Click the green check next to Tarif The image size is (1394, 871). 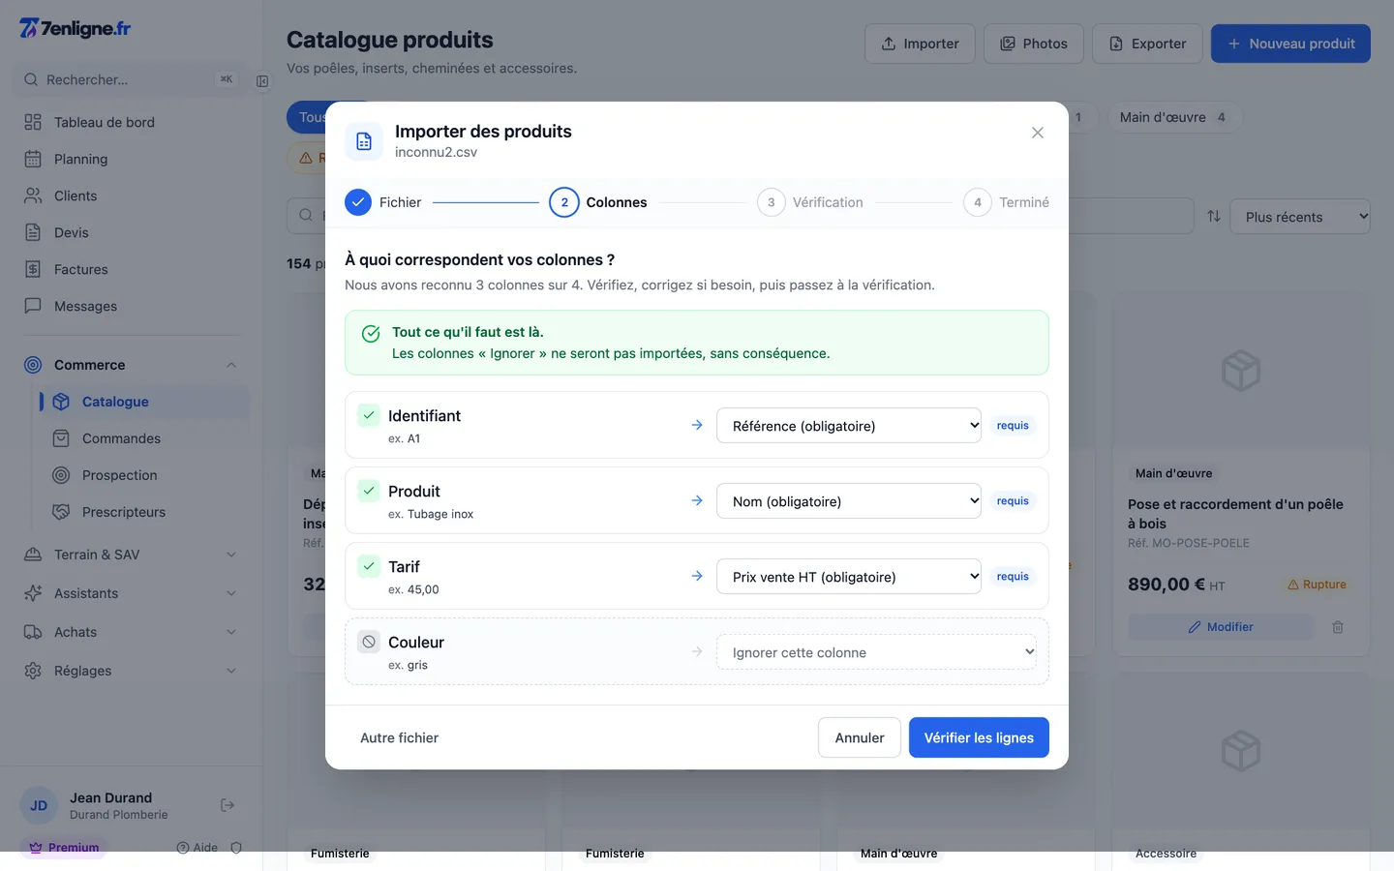(369, 566)
